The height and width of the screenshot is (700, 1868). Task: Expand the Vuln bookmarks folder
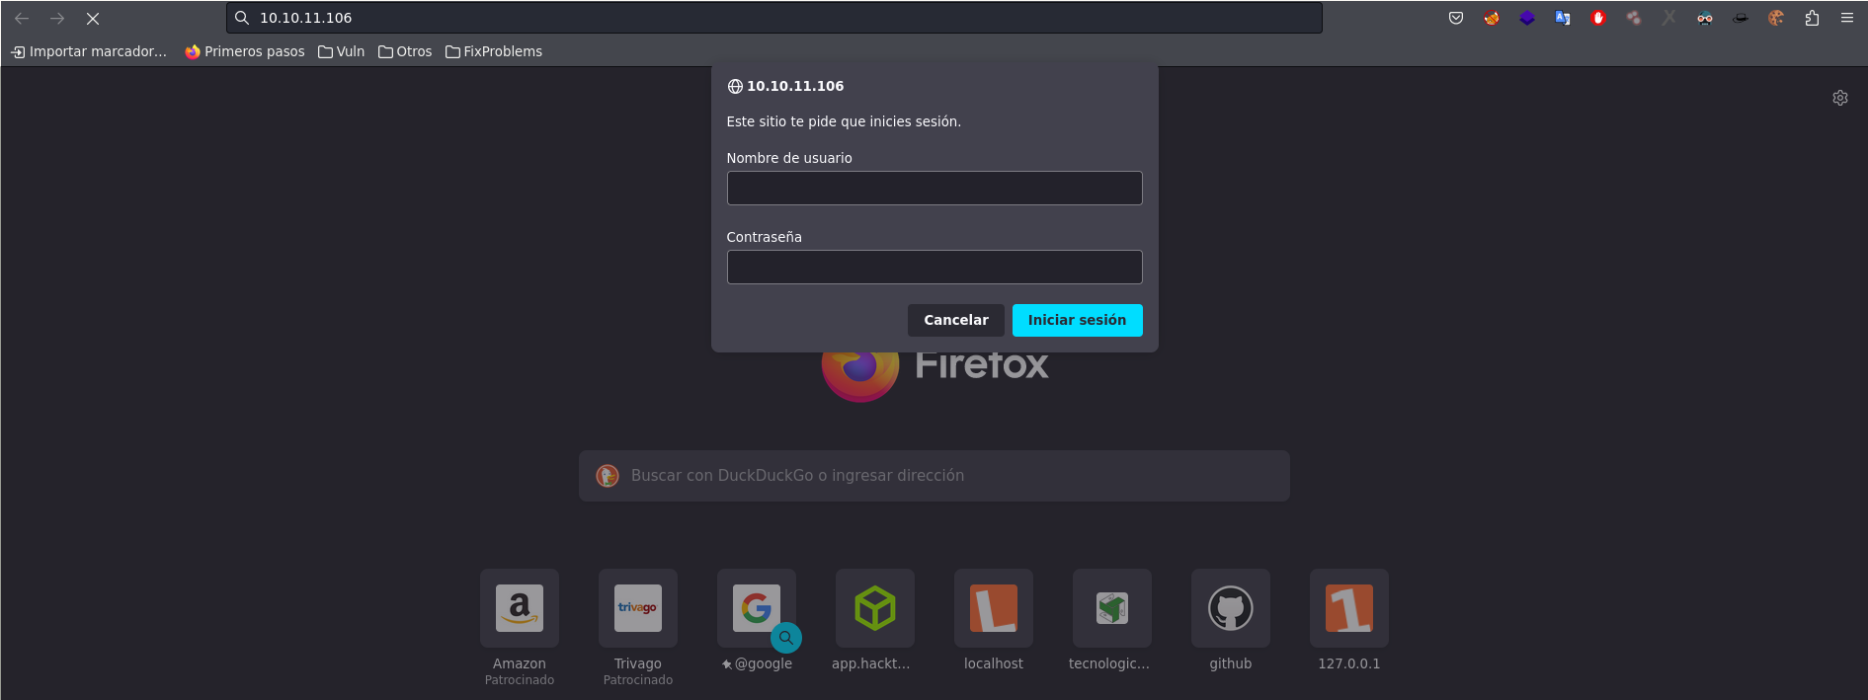(341, 51)
